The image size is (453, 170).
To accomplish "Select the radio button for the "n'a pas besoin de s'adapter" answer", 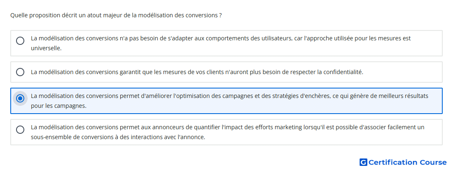I will click(x=20, y=41).
